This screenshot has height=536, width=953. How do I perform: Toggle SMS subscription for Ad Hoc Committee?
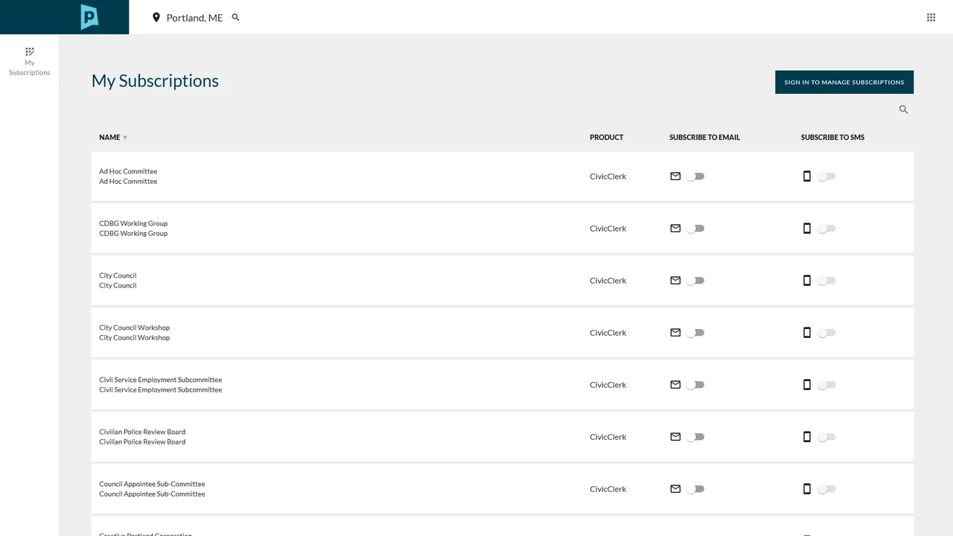pos(827,176)
